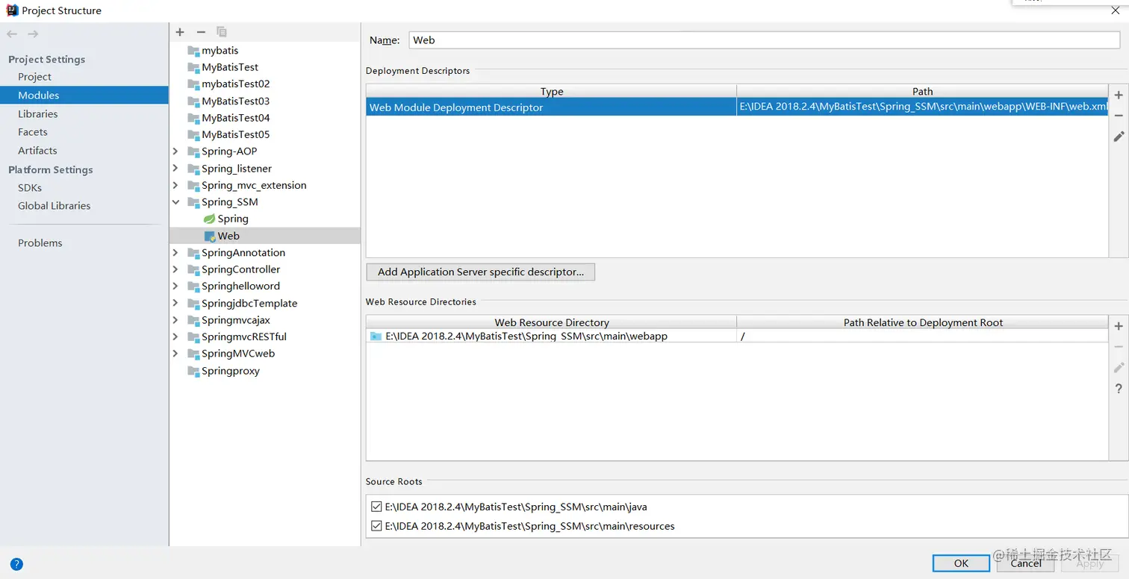The width and height of the screenshot is (1129, 579).
Task: Click Add Application Server specific descriptor
Action: [x=480, y=272]
